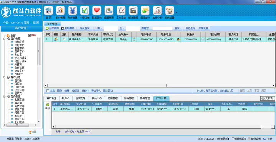Screen dimensions: 276x142
Task: Click the 查询 search button
Action: (177, 28)
